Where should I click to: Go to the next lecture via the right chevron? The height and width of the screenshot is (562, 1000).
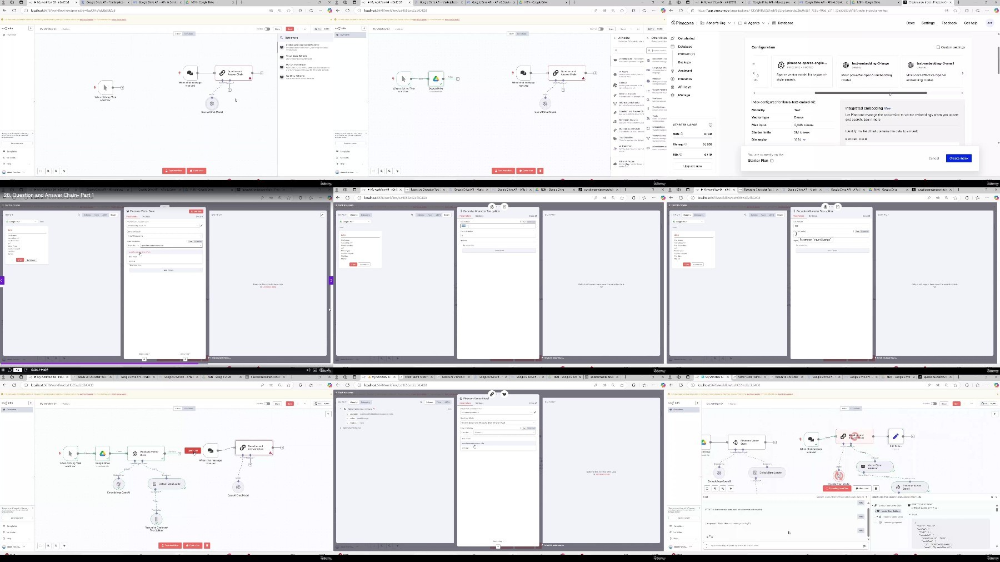click(x=331, y=281)
